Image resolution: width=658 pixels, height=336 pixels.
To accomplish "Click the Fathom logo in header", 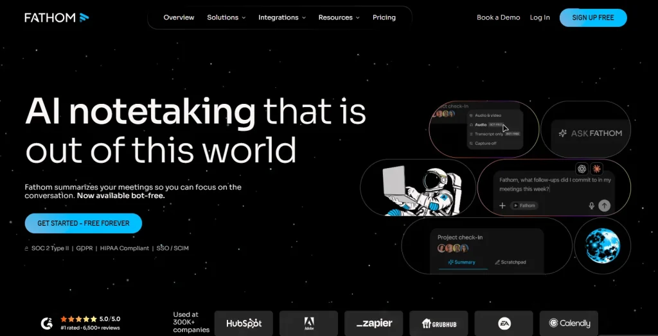I will 57,17.
